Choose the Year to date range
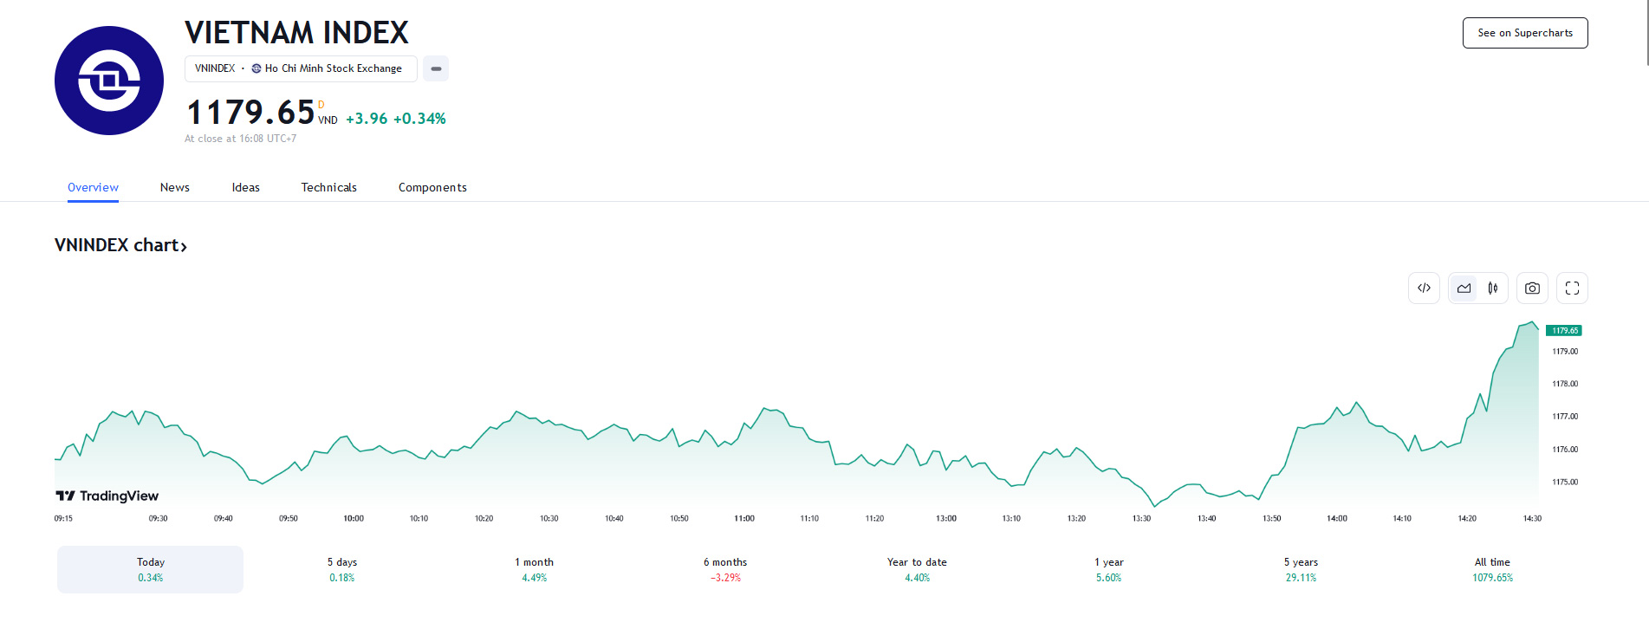The image size is (1649, 622). pyautogui.click(x=917, y=569)
